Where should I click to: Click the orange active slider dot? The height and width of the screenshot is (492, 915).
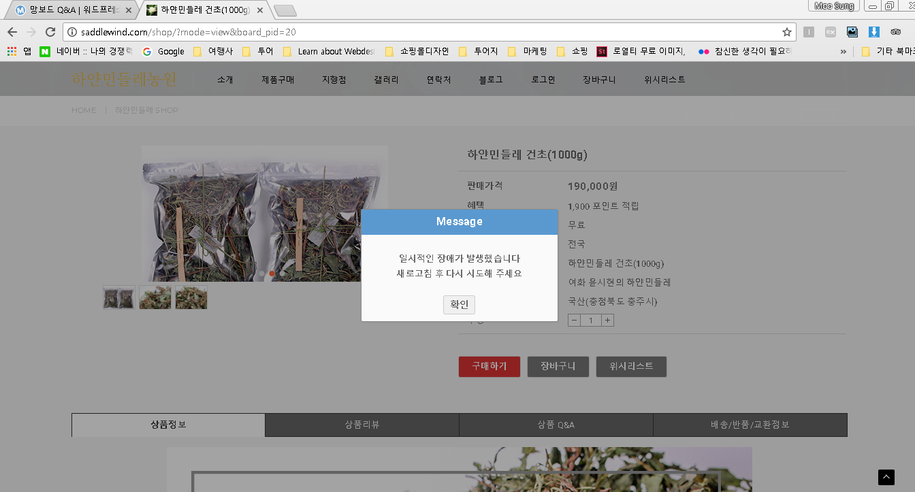point(272,274)
